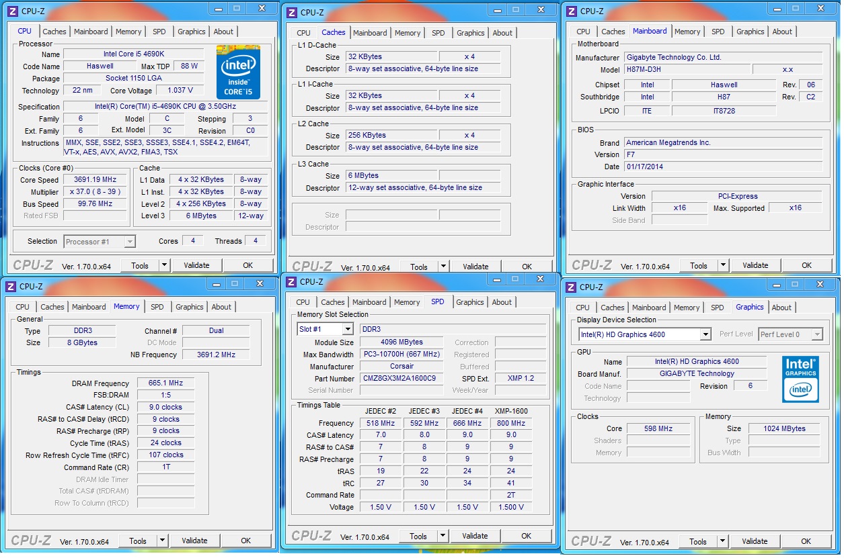Select the Memory tab in the Mainboard window
The height and width of the screenshot is (558, 844).
point(687,32)
